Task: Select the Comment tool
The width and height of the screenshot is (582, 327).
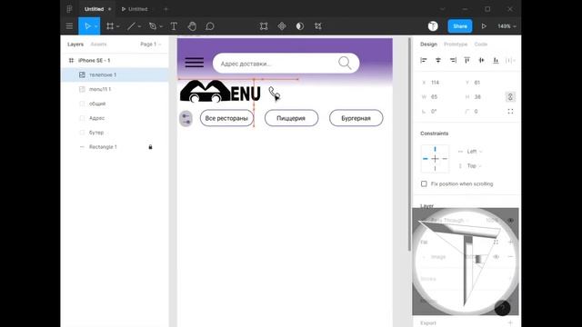Action: pyautogui.click(x=210, y=26)
